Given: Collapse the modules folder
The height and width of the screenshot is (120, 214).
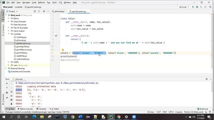Looking at the screenshot, I should (x=9, y=34).
